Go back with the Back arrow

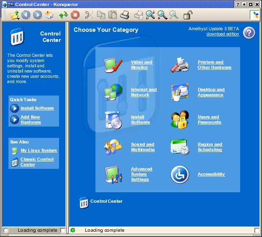click(x=26, y=15)
